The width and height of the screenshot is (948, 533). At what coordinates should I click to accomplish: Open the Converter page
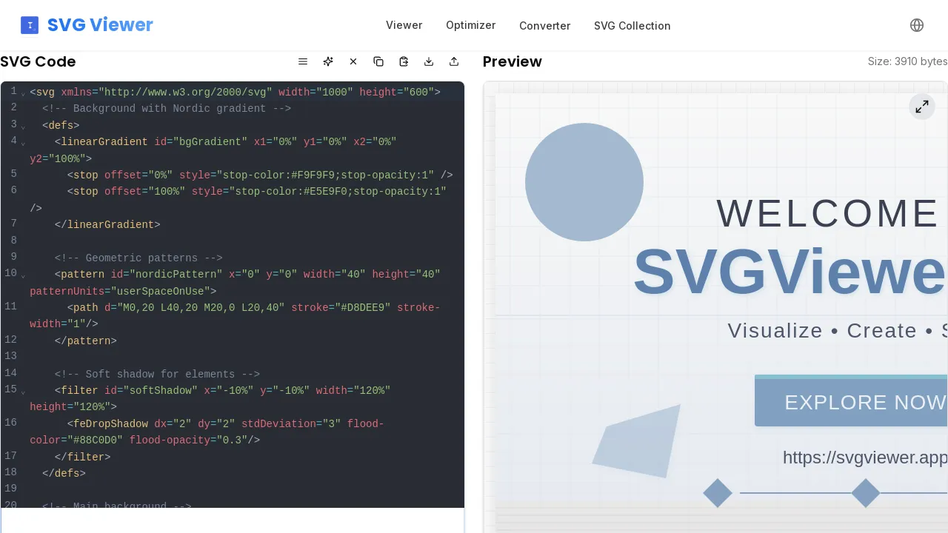(x=544, y=25)
